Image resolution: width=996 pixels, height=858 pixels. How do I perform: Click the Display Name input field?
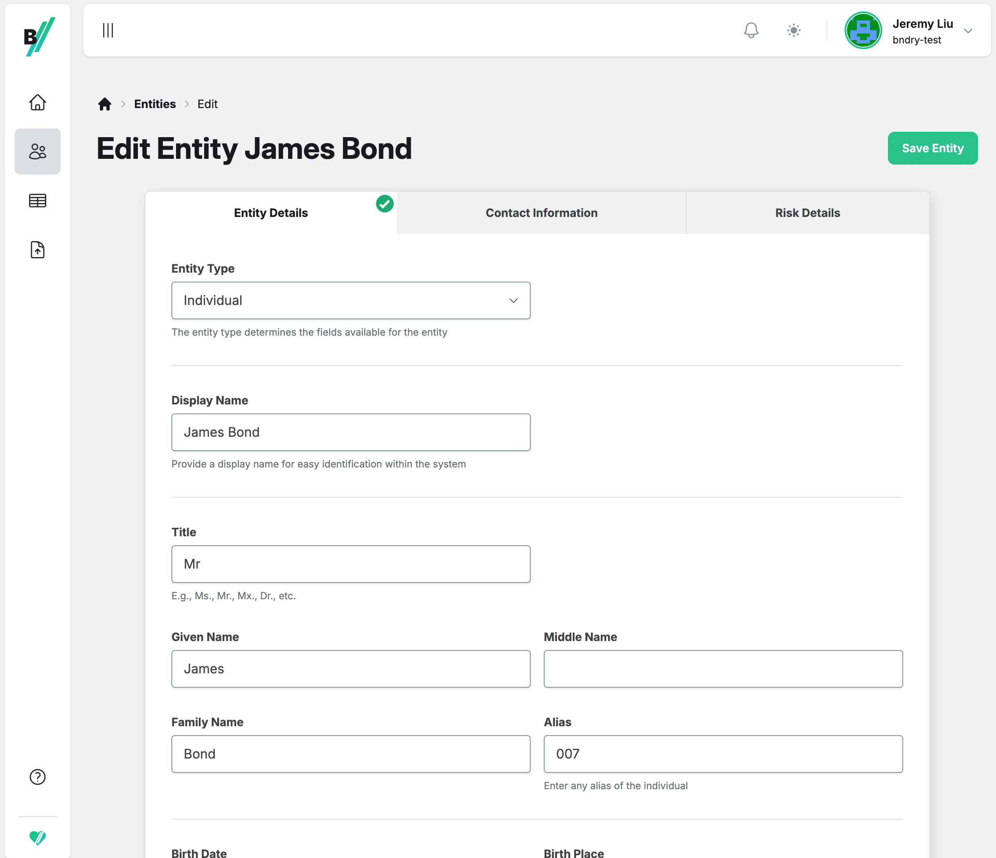pyautogui.click(x=351, y=432)
